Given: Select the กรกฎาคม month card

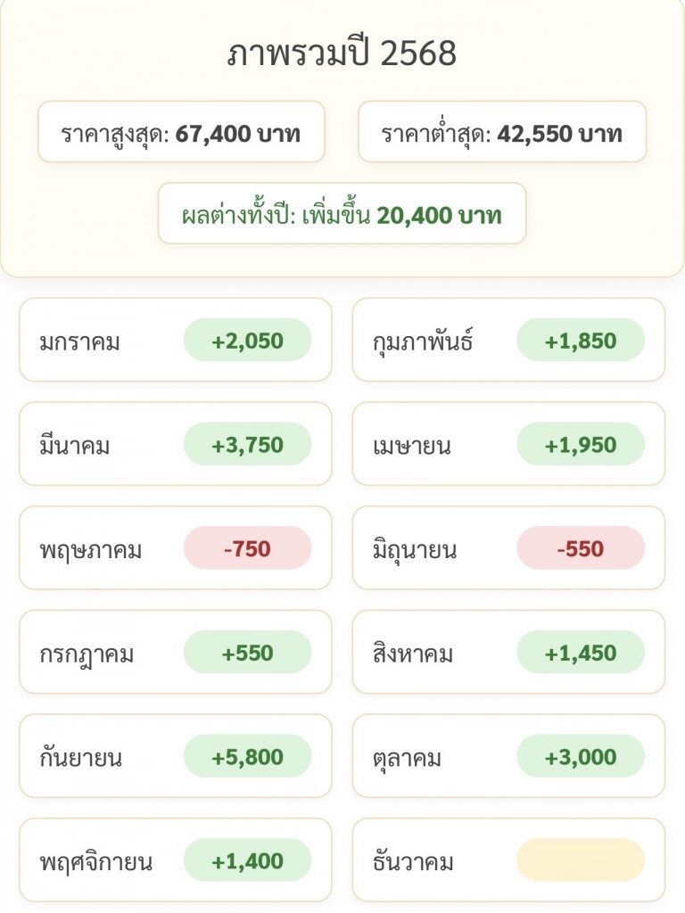Looking at the screenshot, I should pos(175,653).
